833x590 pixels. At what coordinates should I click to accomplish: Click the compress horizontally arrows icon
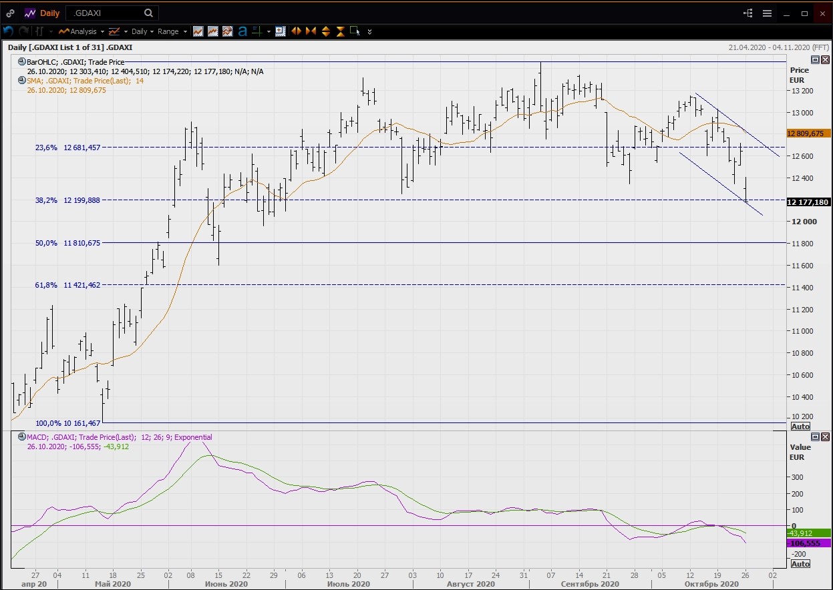pos(311,31)
